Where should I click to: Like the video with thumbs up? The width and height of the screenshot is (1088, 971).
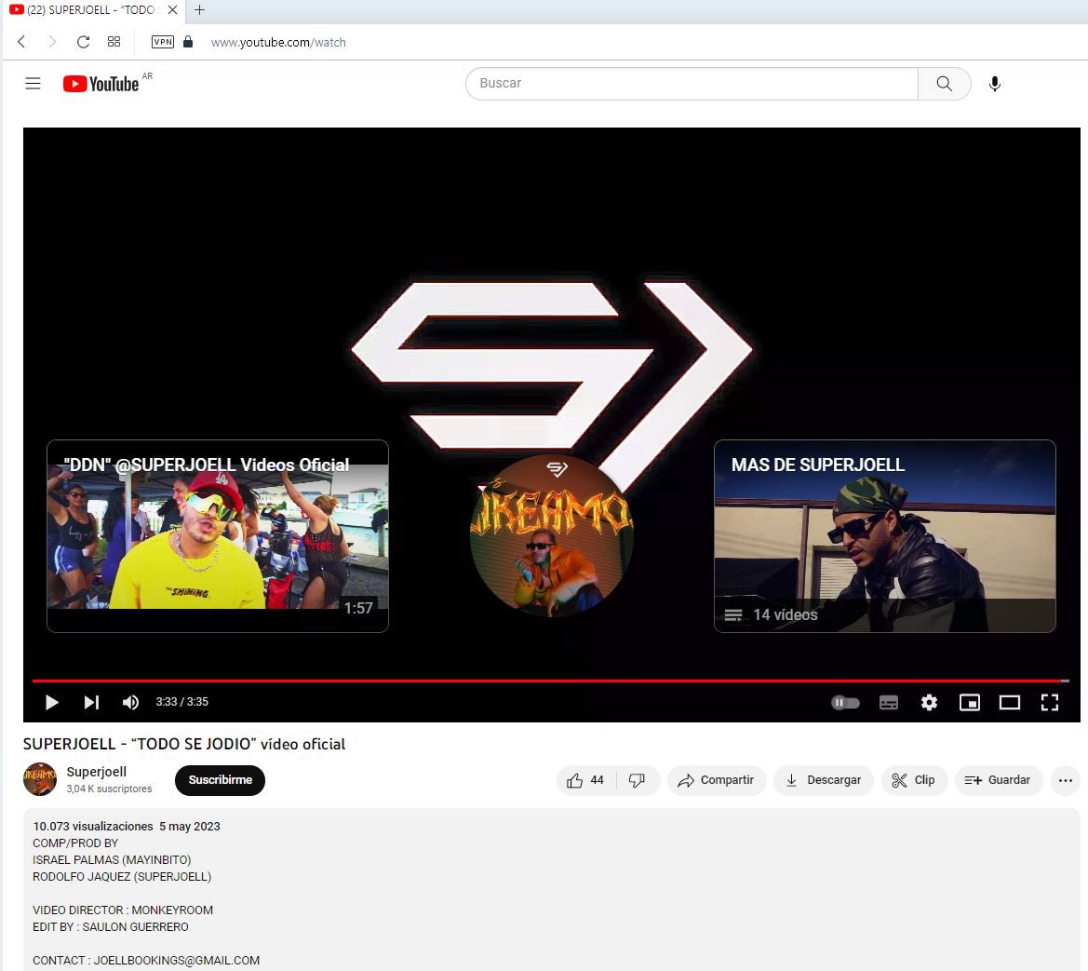(x=584, y=780)
